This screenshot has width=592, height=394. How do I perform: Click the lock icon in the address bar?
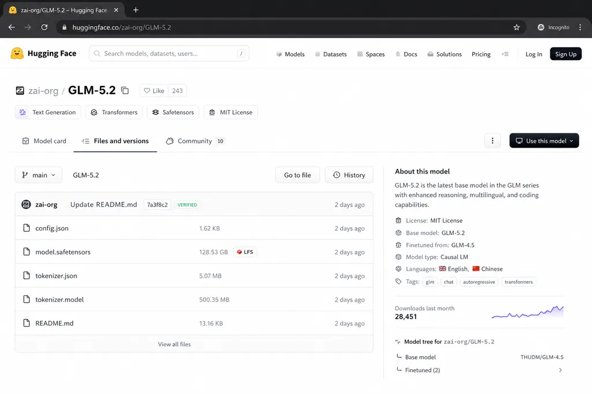click(65, 27)
